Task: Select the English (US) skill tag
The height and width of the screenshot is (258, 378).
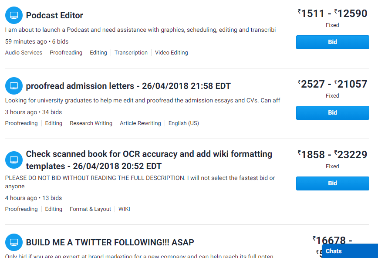Action: coord(184,123)
